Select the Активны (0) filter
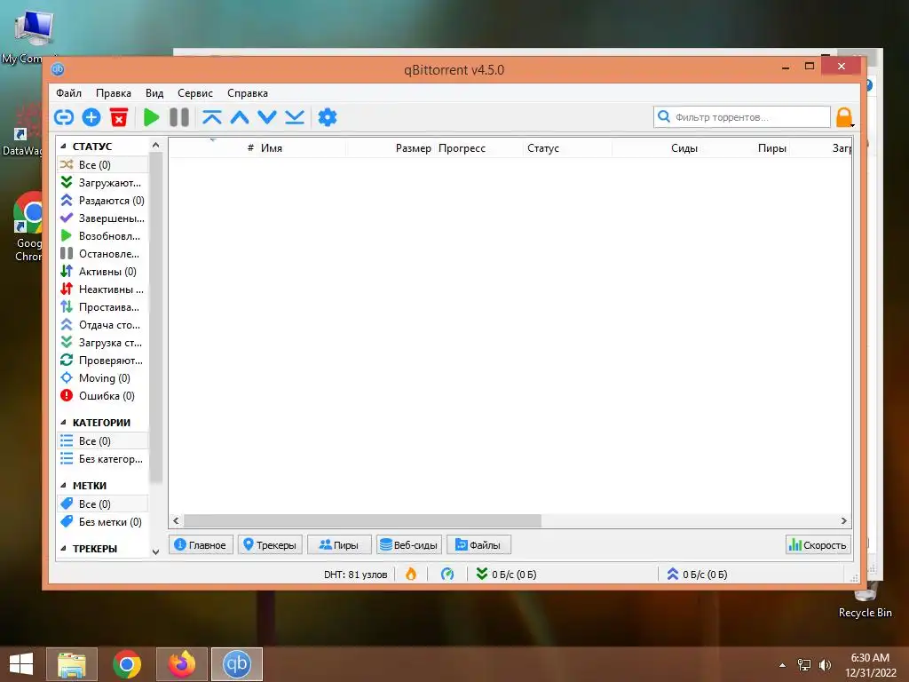 point(103,272)
